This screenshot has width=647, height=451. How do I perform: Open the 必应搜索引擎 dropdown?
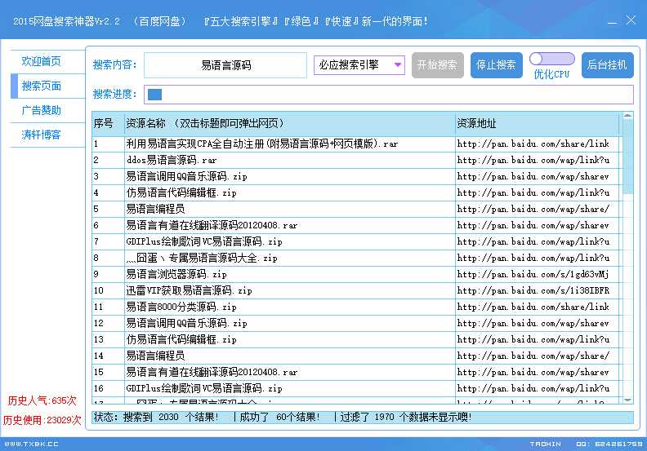pos(359,65)
